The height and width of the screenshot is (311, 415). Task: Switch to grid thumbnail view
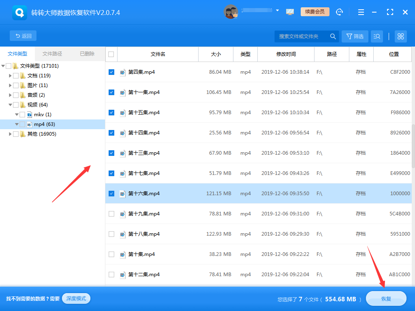pyautogui.click(x=401, y=36)
